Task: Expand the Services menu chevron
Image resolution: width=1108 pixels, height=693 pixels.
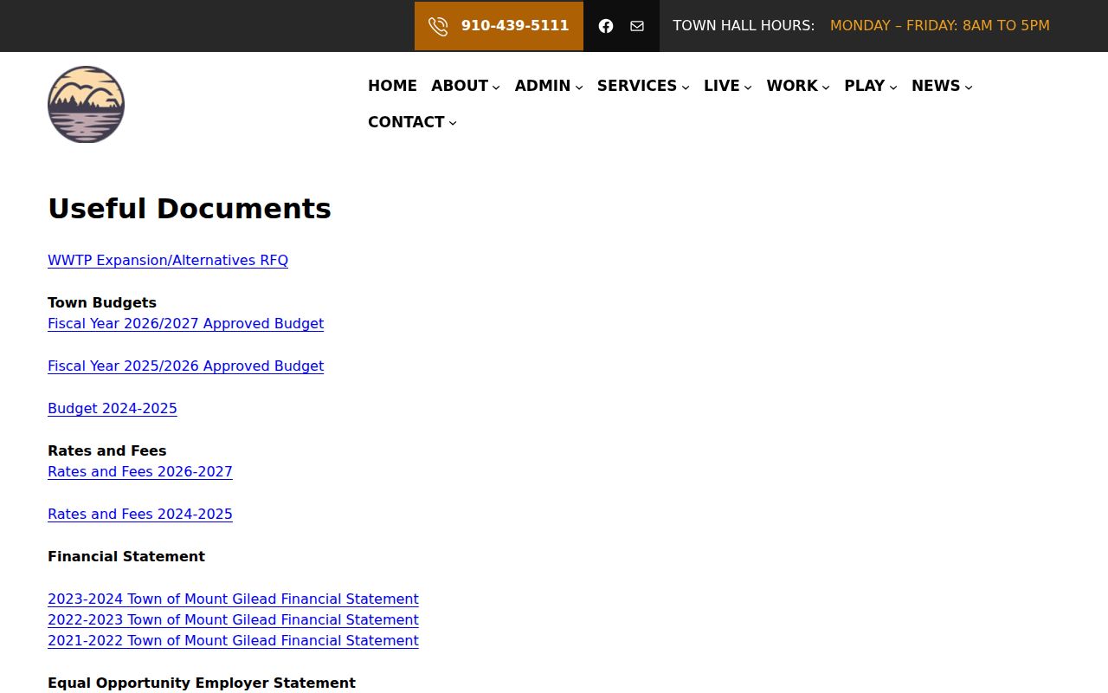Action: 686,87
